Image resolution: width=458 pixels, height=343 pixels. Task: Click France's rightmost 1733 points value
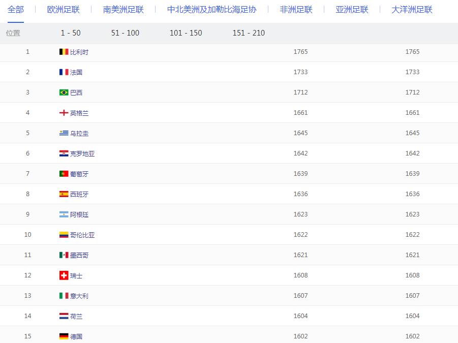pyautogui.click(x=412, y=72)
